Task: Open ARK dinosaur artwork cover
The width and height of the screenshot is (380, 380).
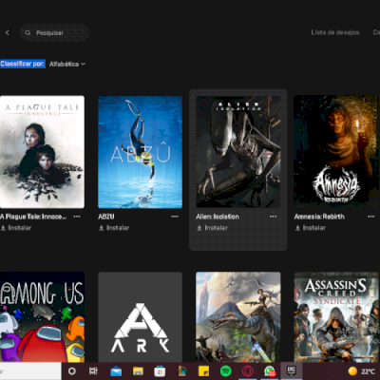Action: tap(238, 317)
